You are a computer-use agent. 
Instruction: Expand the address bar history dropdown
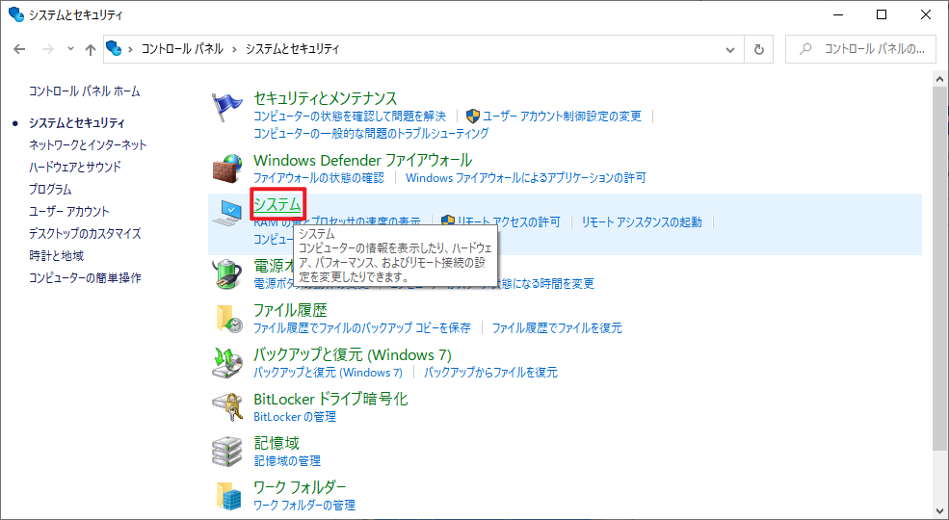730,49
